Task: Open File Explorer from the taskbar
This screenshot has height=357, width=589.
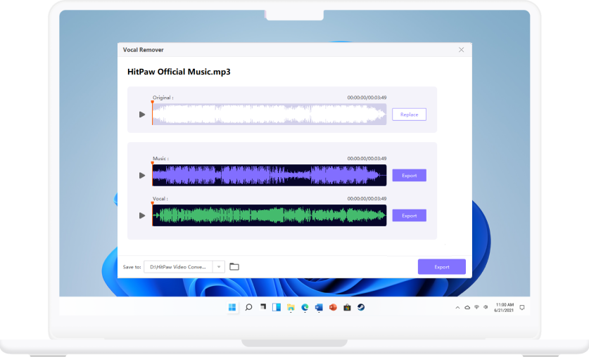Action: point(291,308)
